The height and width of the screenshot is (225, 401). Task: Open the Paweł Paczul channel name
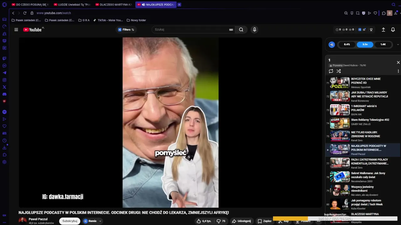(38, 219)
